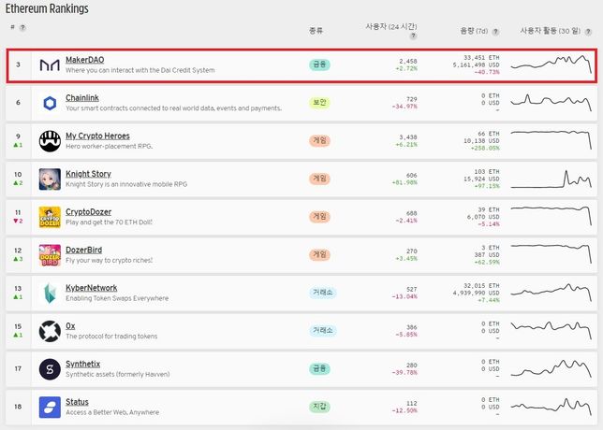Click the help icon beside the # column
The image size is (603, 430).
click(22, 27)
